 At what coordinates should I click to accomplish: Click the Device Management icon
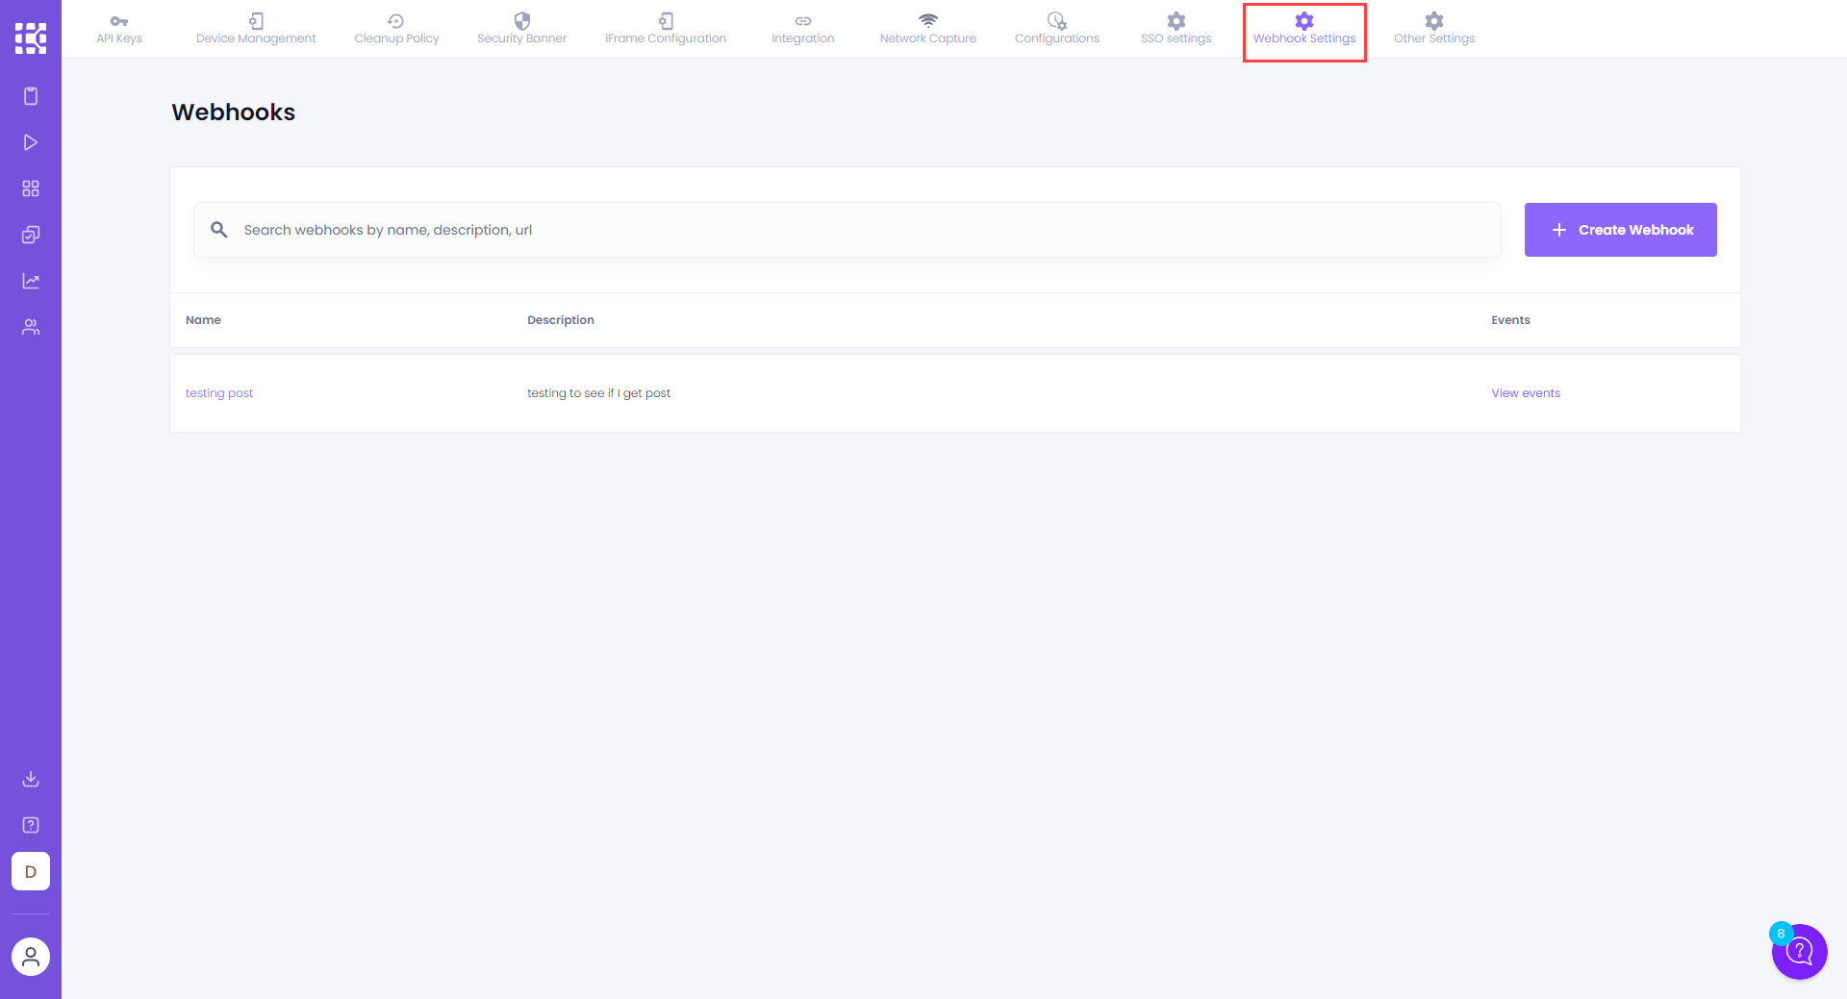click(x=256, y=20)
